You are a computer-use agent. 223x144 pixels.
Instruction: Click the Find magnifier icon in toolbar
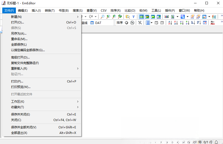(102, 17)
